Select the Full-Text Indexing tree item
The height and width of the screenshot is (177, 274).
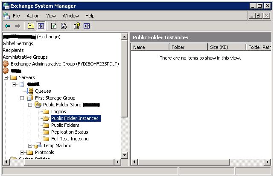[70, 139]
